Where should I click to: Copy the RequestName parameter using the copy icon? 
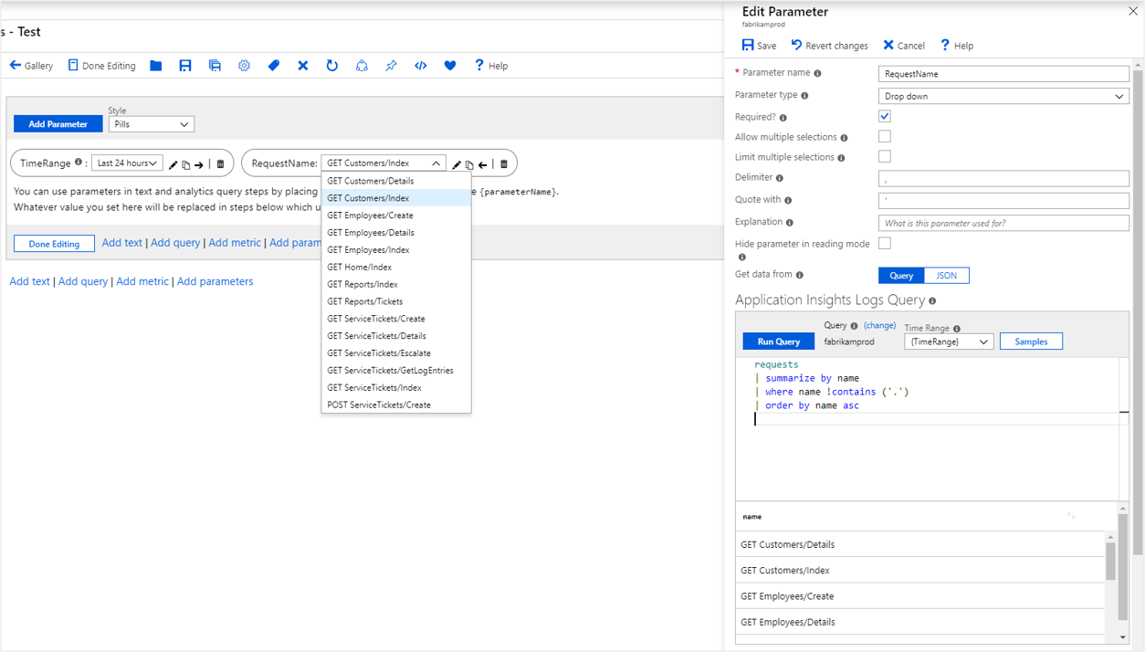pyautogui.click(x=469, y=163)
